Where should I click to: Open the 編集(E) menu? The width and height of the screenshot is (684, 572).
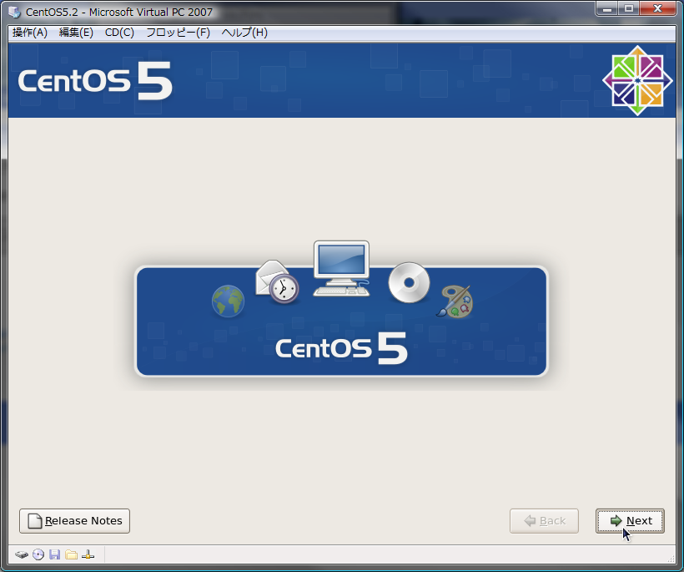[76, 33]
